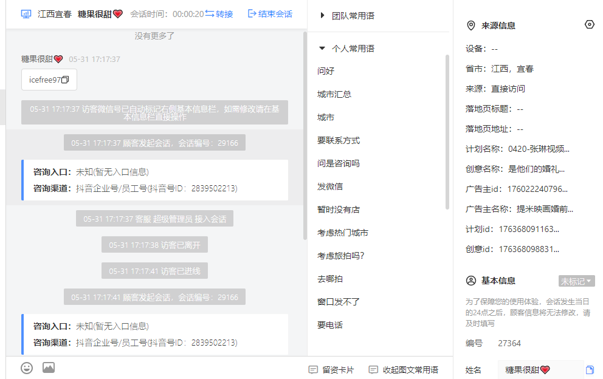Click the 广告主名称 提米映画 value
Viewport: 603px width, 379px height.
pos(545,209)
